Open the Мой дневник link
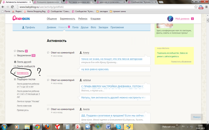Image resolution: width=209 pixels, height=130 pixels. click(182, 19)
